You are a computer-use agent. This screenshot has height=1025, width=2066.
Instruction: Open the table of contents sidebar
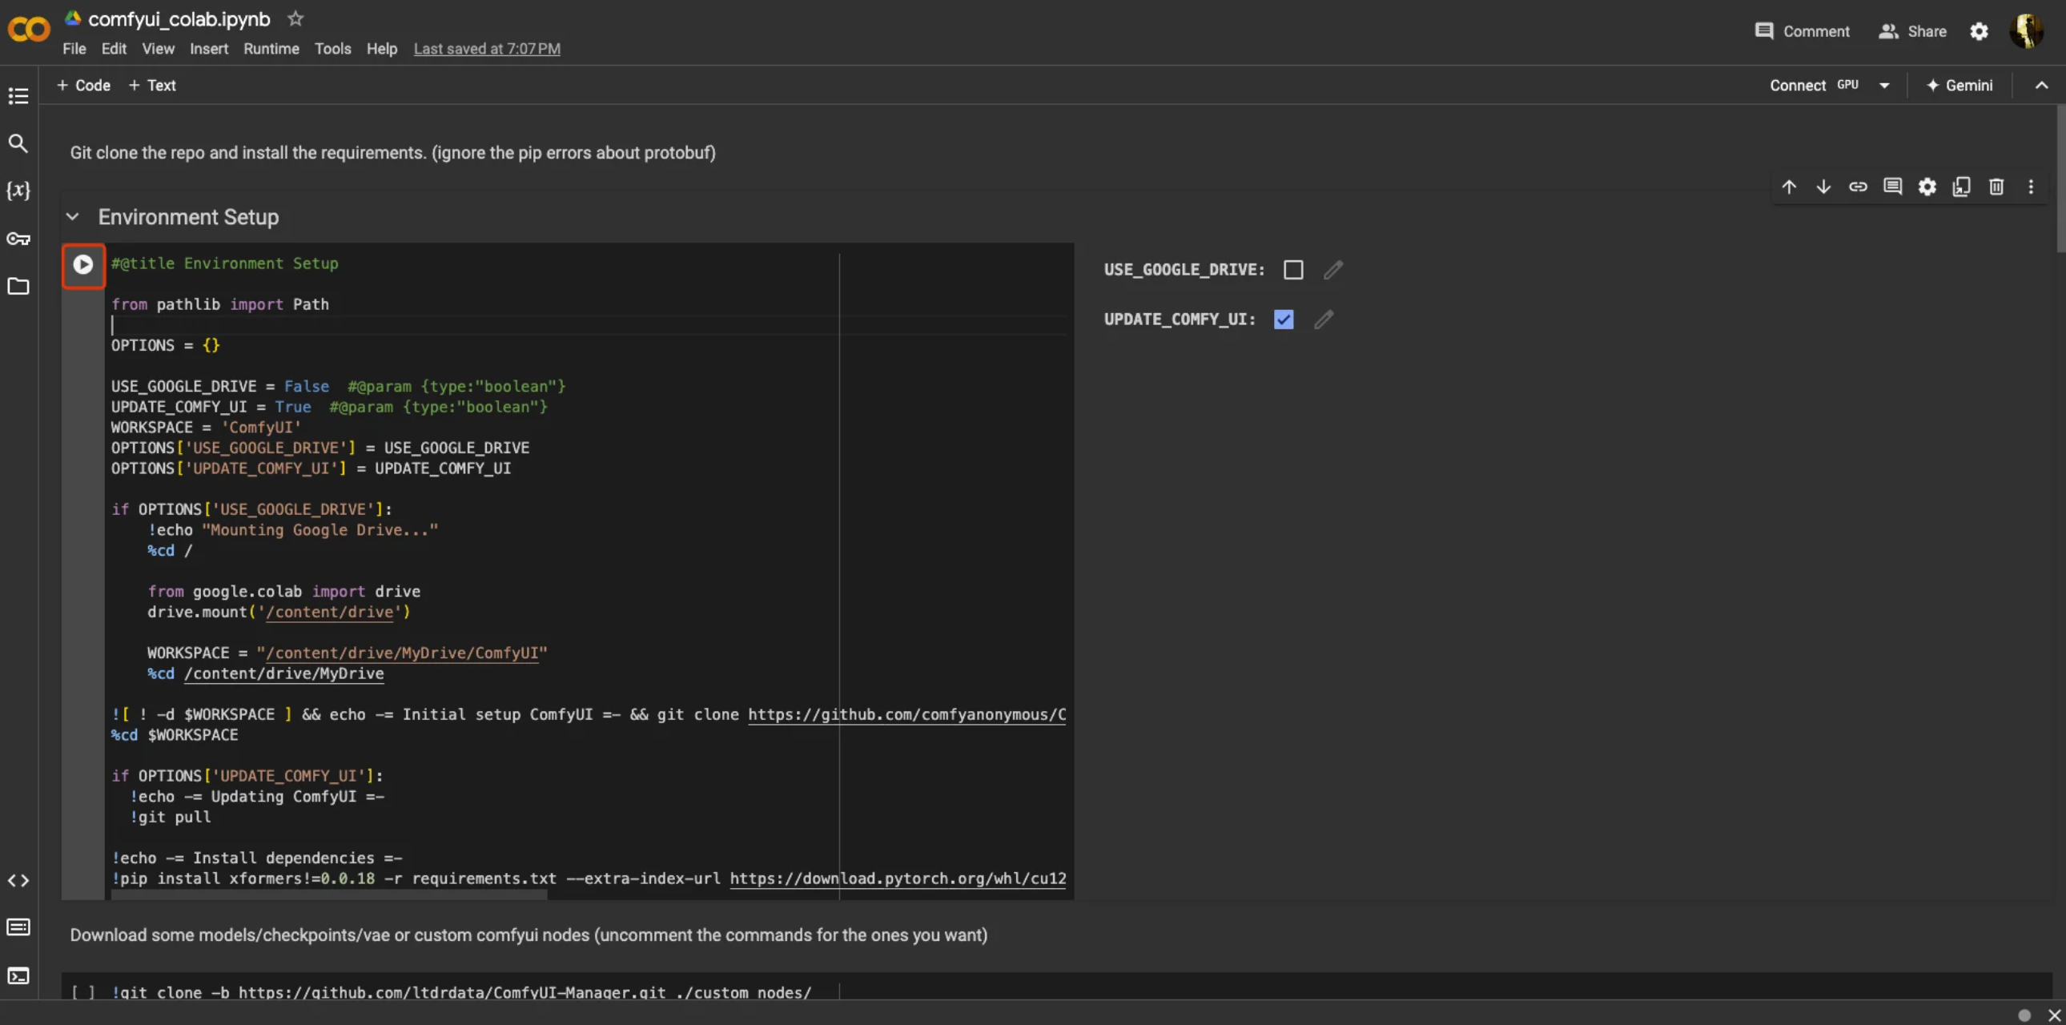coord(18,96)
